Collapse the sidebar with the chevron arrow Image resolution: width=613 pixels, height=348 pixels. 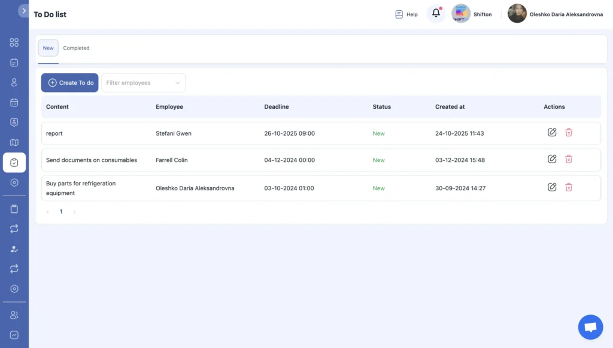click(25, 10)
